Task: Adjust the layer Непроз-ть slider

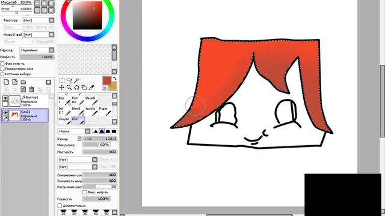Action: [37, 57]
